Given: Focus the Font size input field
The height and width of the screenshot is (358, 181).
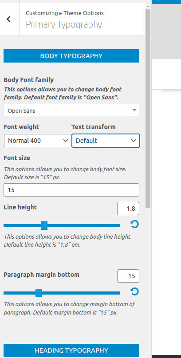Looking at the screenshot, I should pos(71,190).
